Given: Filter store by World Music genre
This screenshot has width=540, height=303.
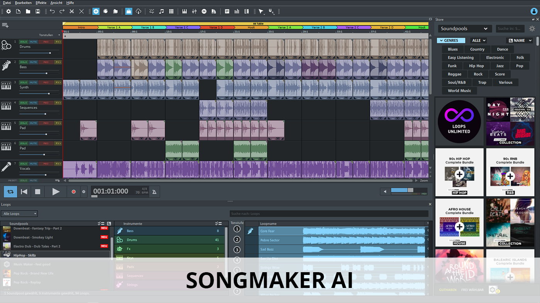Looking at the screenshot, I should pos(459,91).
